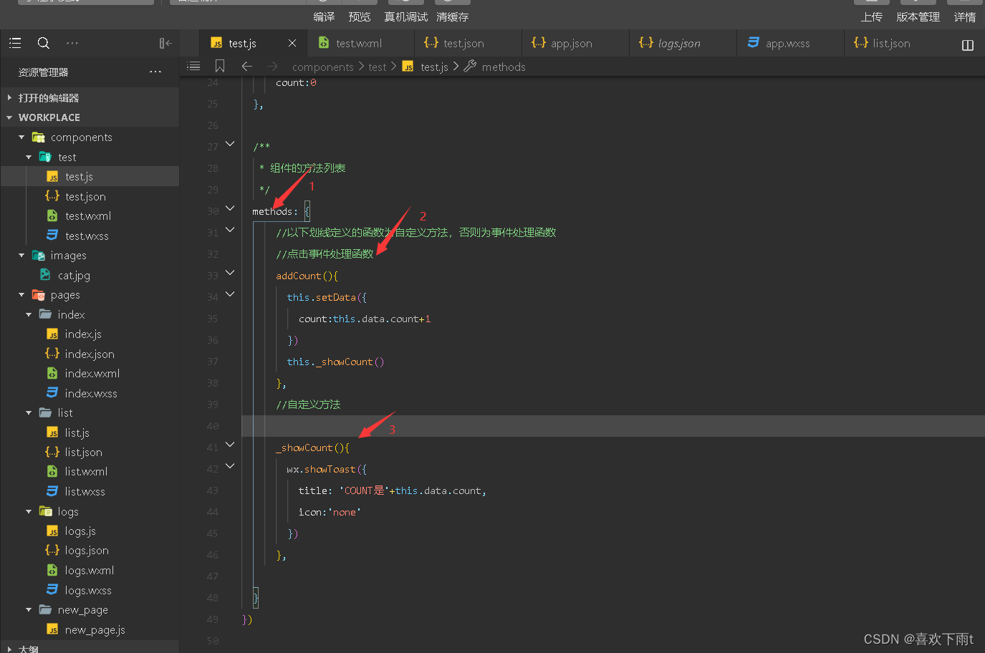Open the sidebar more options ellipsis
This screenshot has width=985, height=653.
pyautogui.click(x=72, y=43)
